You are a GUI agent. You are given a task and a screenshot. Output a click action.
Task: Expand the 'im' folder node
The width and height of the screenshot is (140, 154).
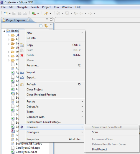click(9, 52)
